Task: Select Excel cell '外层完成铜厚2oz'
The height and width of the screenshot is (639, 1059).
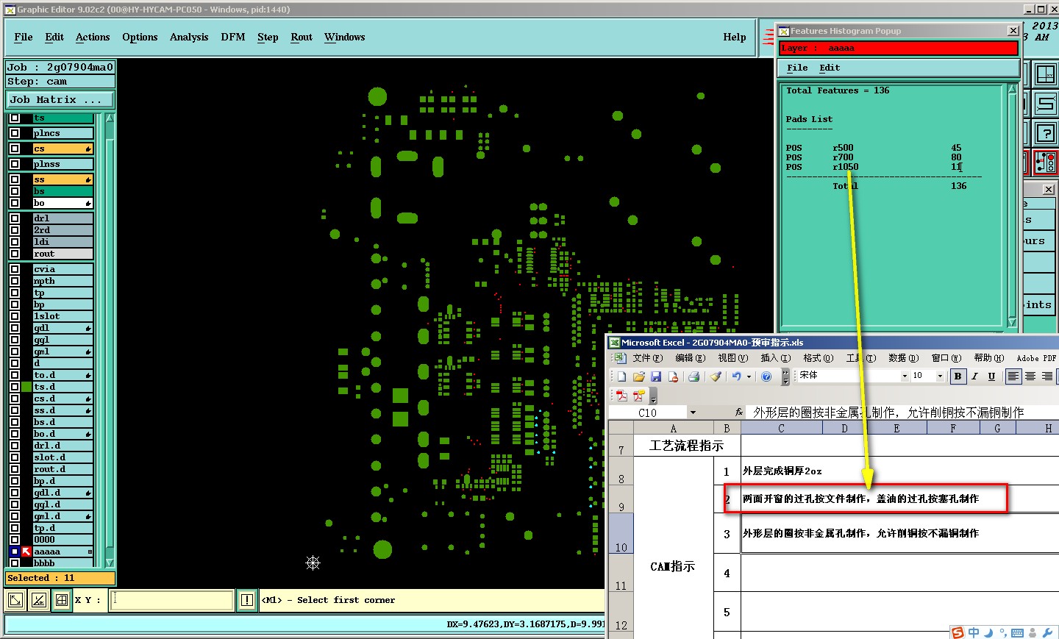Action: pos(782,471)
